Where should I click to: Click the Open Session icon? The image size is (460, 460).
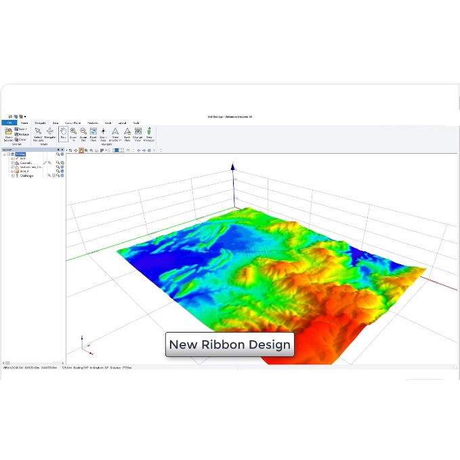pos(8,133)
